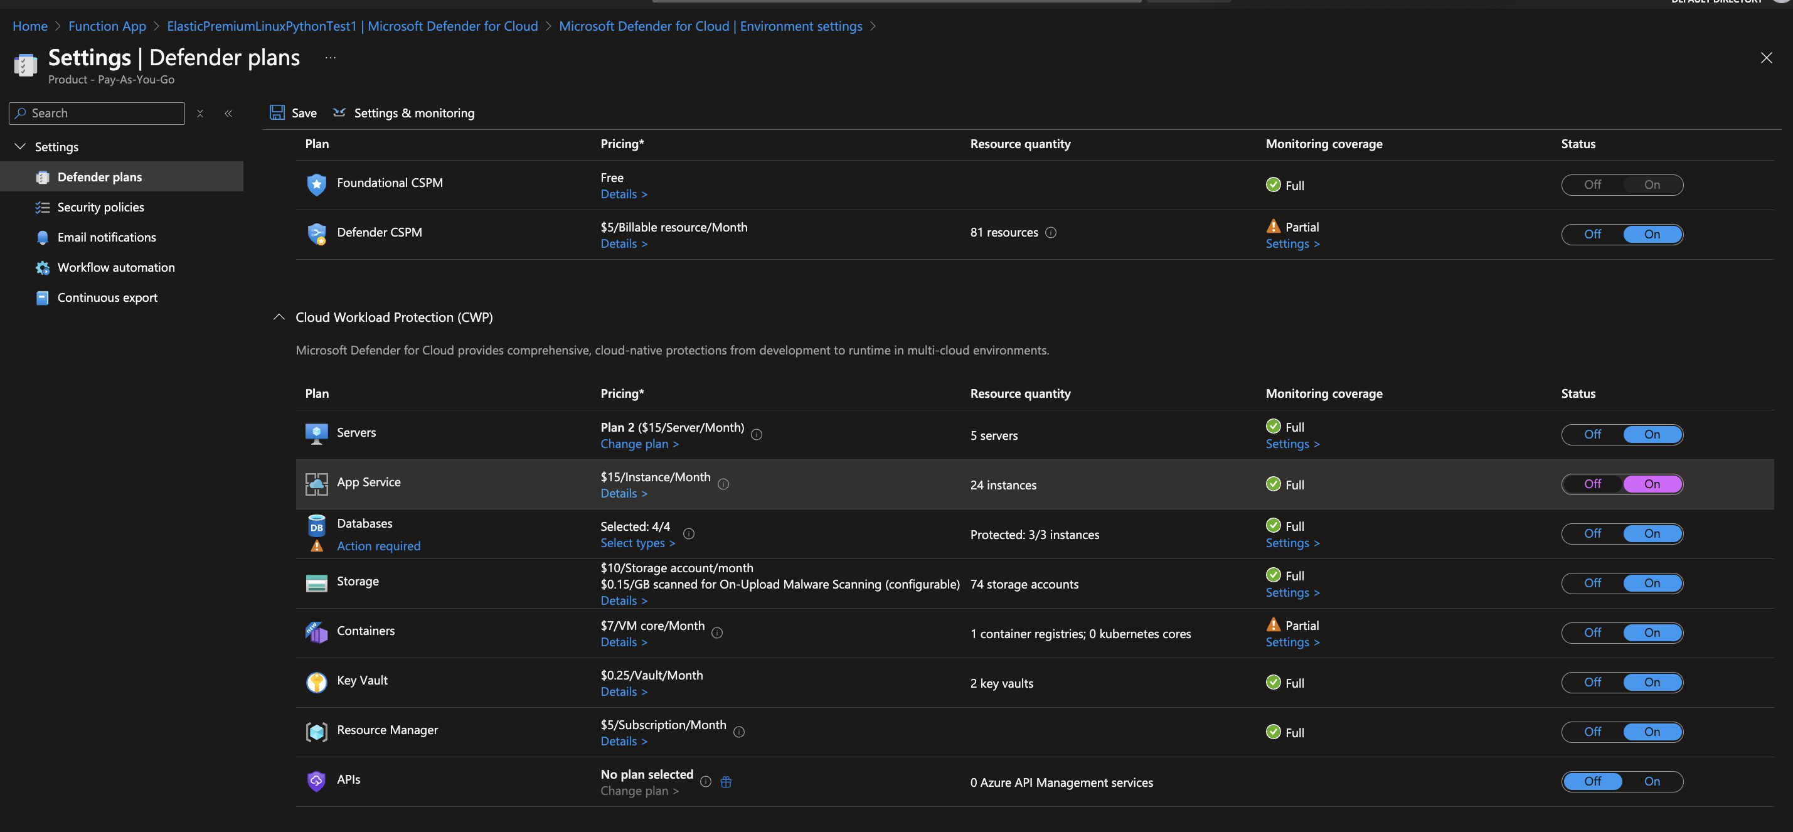Click the Servers plan icon
1793x832 pixels.
tap(314, 434)
